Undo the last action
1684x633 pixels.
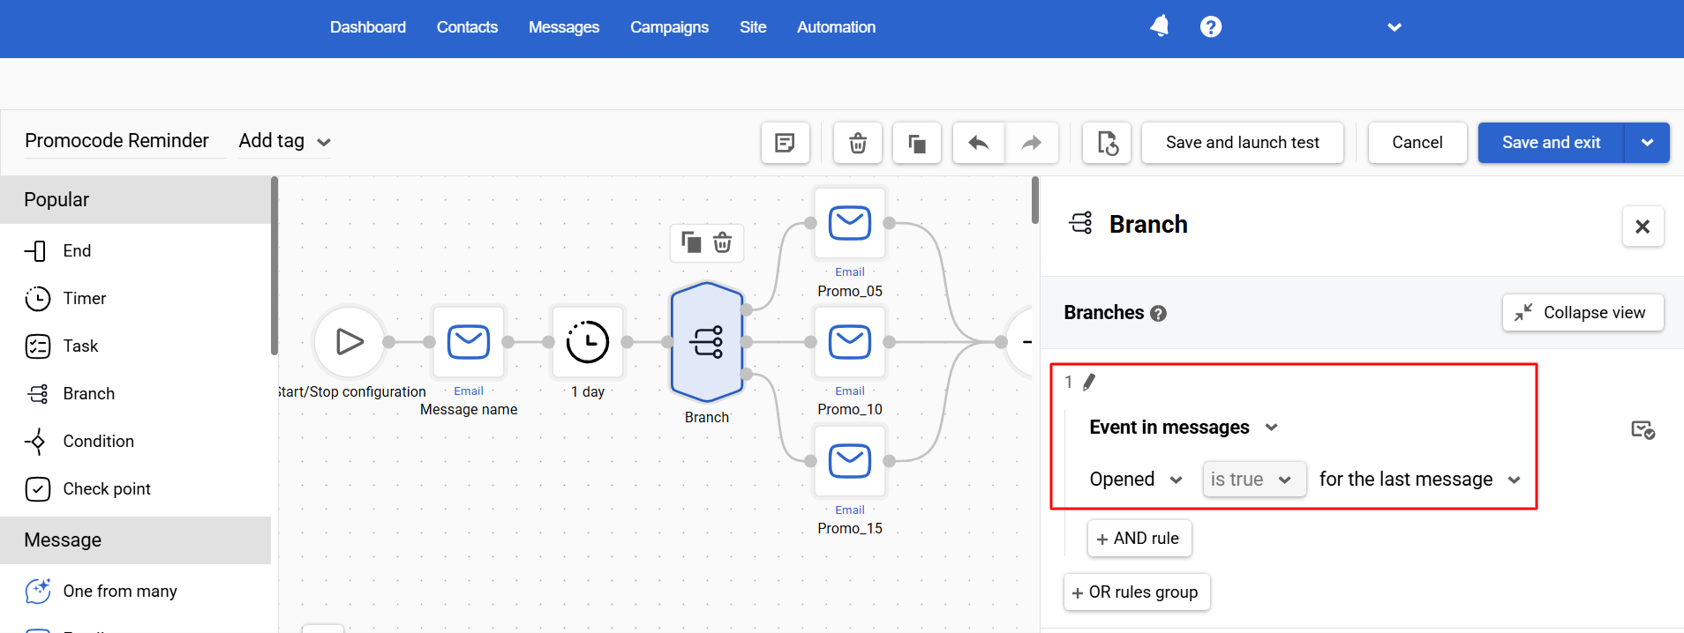click(x=979, y=143)
